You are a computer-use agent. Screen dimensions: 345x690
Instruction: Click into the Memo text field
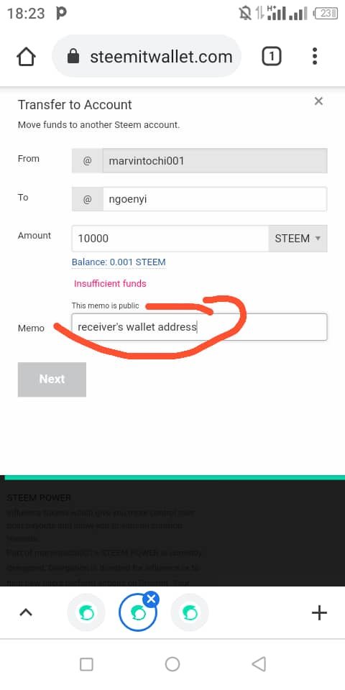tap(199, 327)
